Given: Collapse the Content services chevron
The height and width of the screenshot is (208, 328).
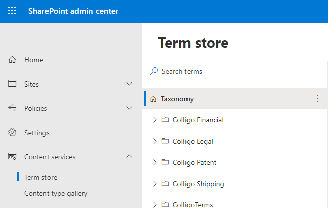Looking at the screenshot, I should click(129, 156).
